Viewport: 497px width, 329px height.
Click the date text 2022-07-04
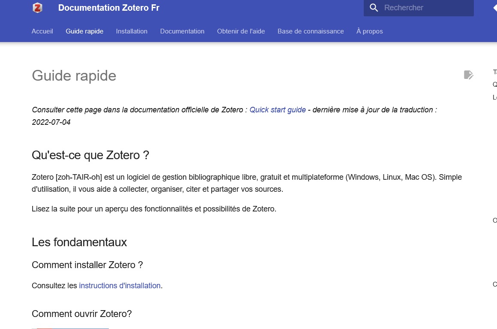coord(51,122)
